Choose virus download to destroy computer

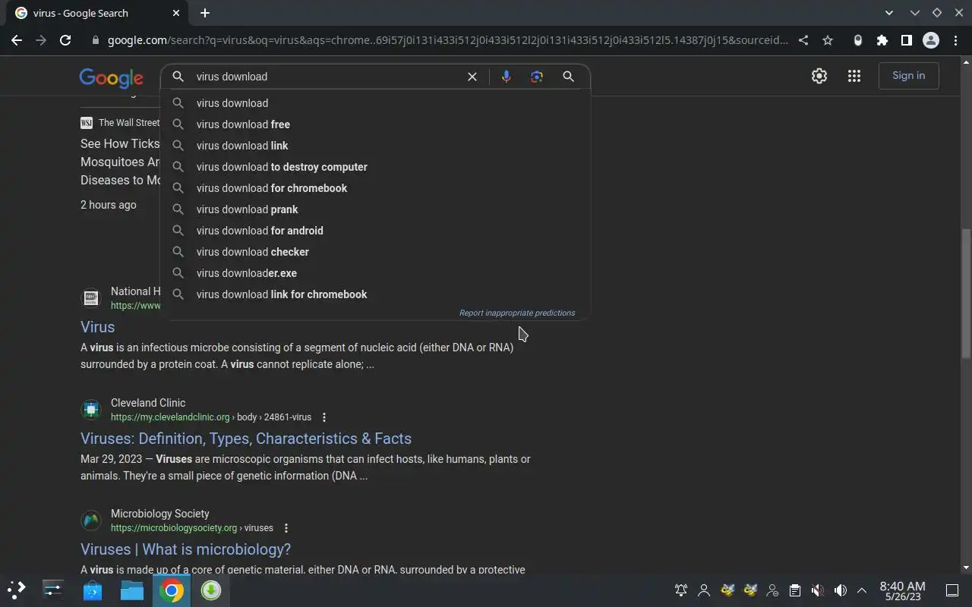(x=375, y=167)
